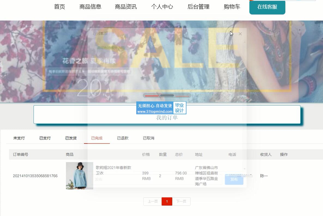Close the 在线客服 chat dialog
The height and width of the screenshot is (216, 323).
(x=240, y=34)
